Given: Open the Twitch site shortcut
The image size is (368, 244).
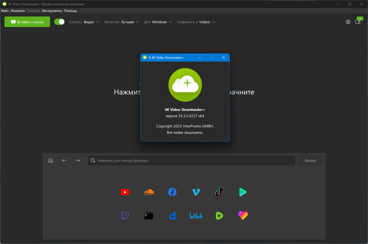Looking at the screenshot, I should [125, 216].
